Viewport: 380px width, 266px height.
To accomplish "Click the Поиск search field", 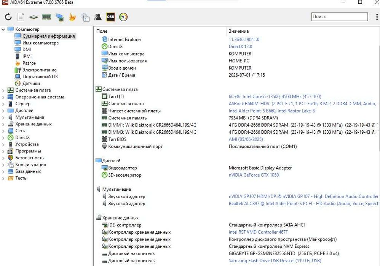I will click(x=340, y=17).
